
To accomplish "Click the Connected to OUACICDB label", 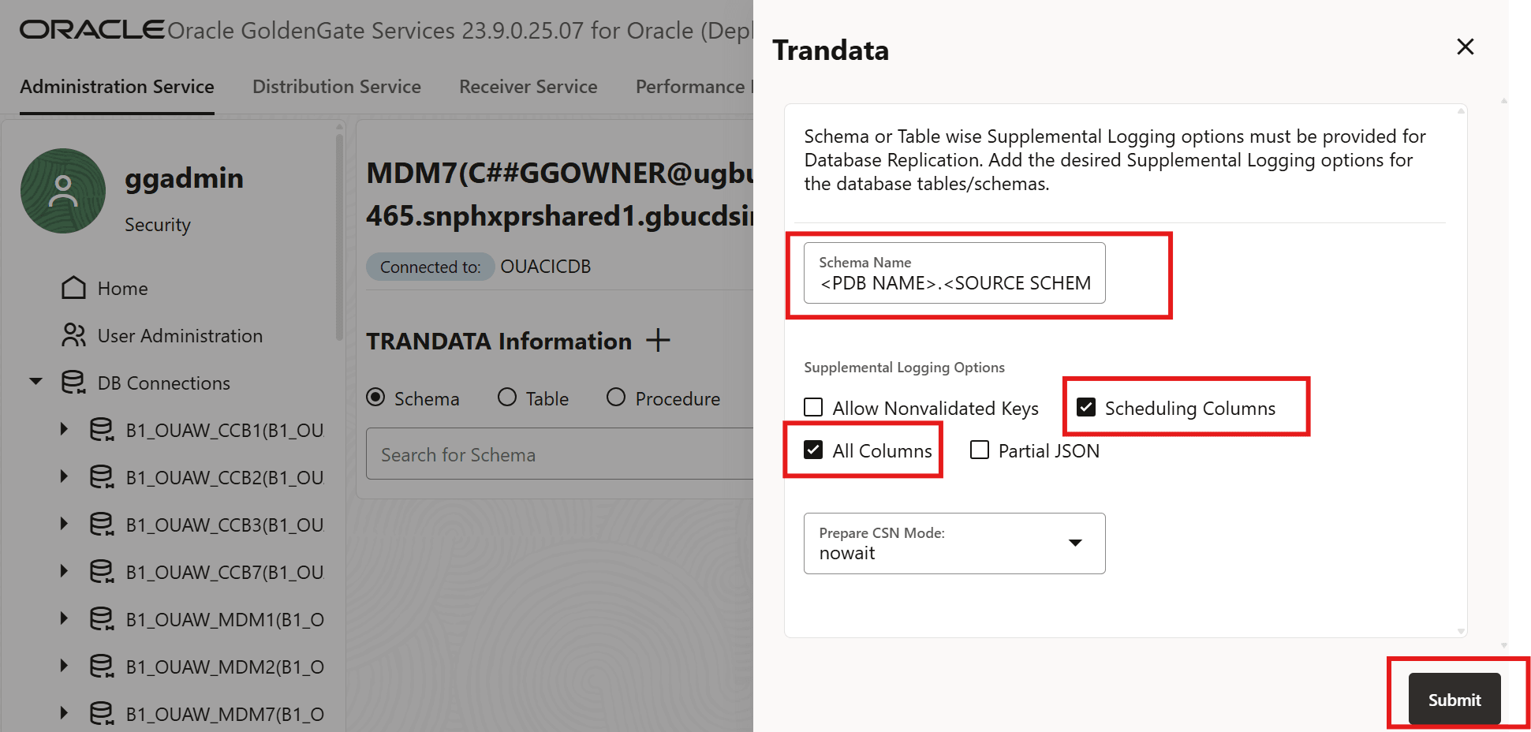I will click(430, 267).
